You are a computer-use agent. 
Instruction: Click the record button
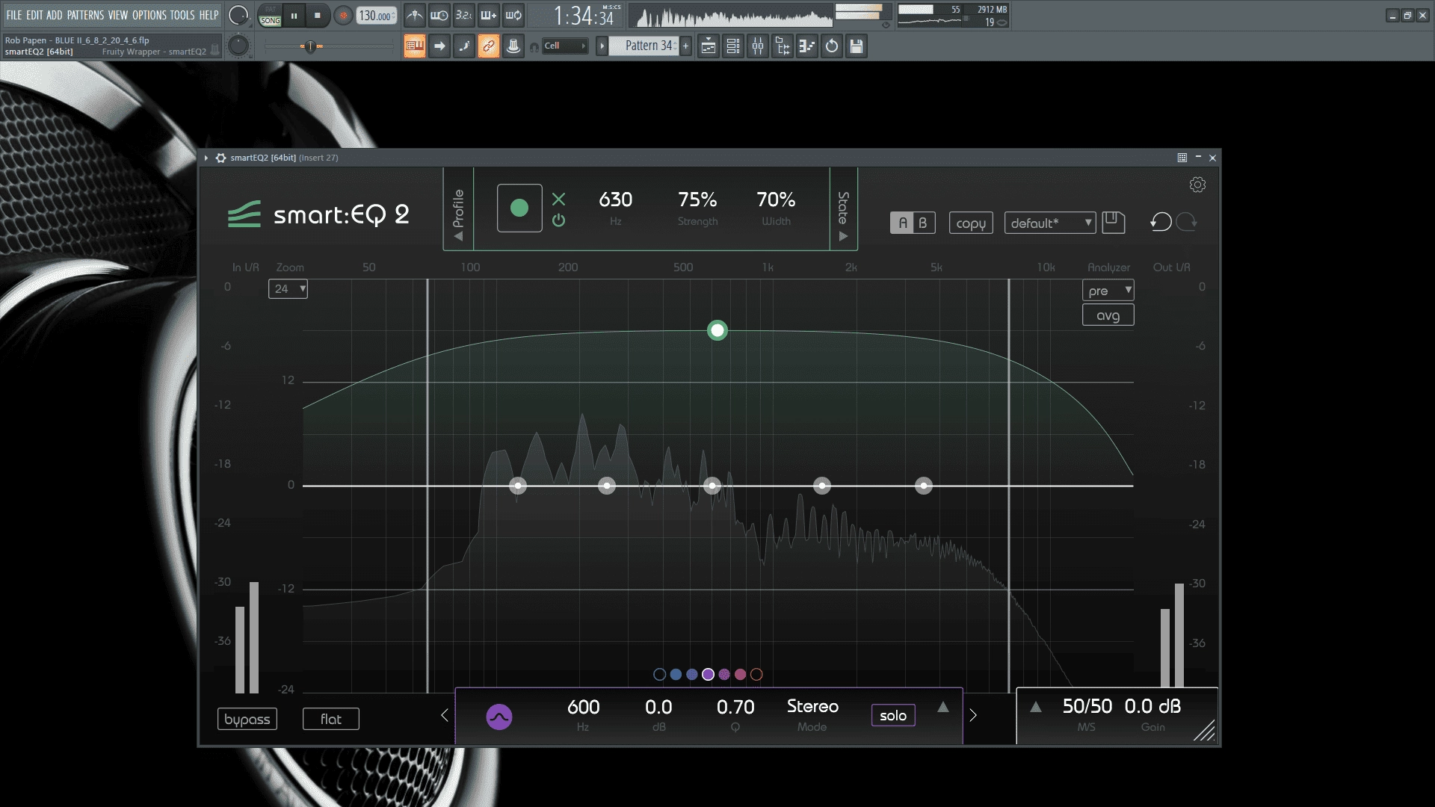tap(343, 16)
